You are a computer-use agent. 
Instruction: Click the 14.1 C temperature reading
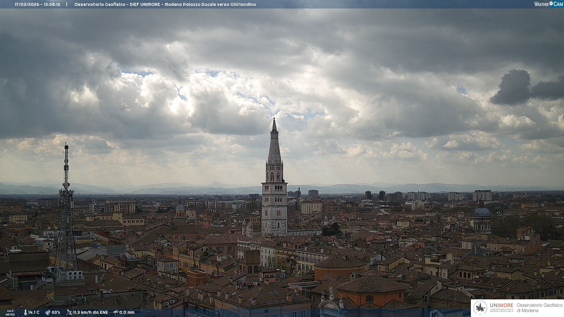click(34, 312)
